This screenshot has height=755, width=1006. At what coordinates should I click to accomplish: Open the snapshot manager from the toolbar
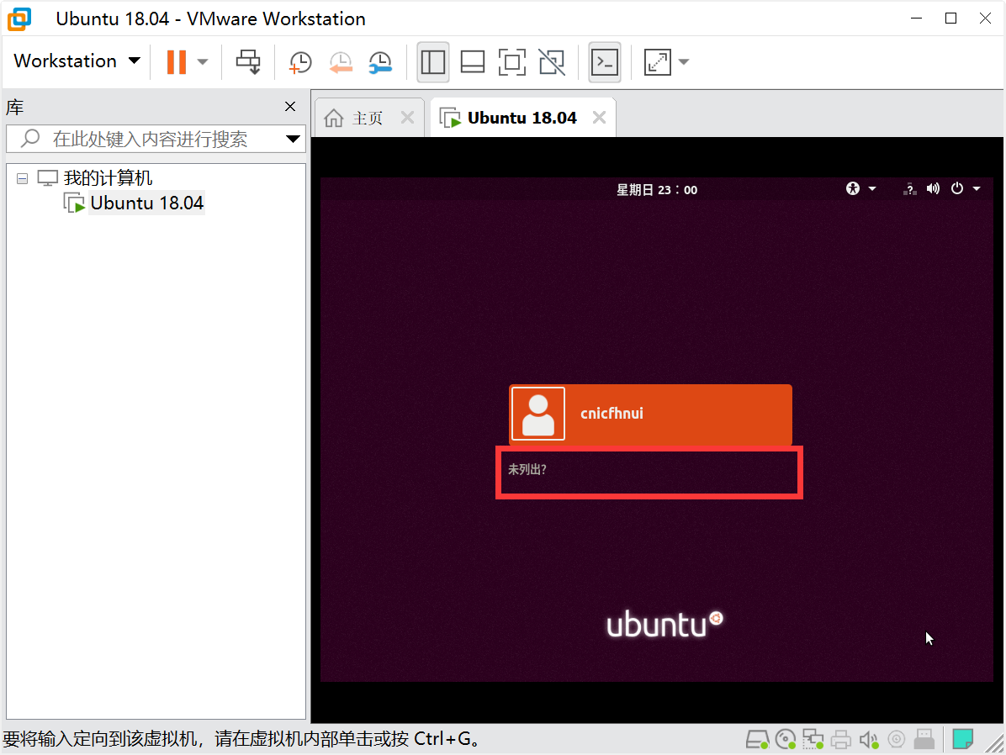379,62
